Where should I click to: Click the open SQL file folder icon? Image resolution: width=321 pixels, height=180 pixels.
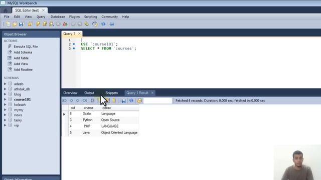[15, 24]
